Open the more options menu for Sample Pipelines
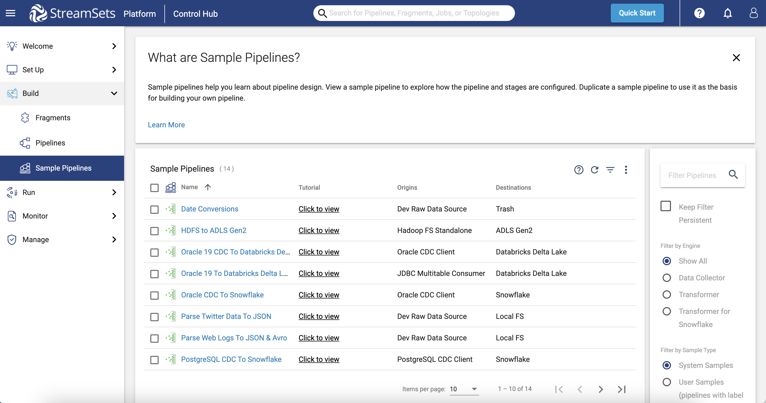Screen dimensions: 766x403 click(x=626, y=170)
